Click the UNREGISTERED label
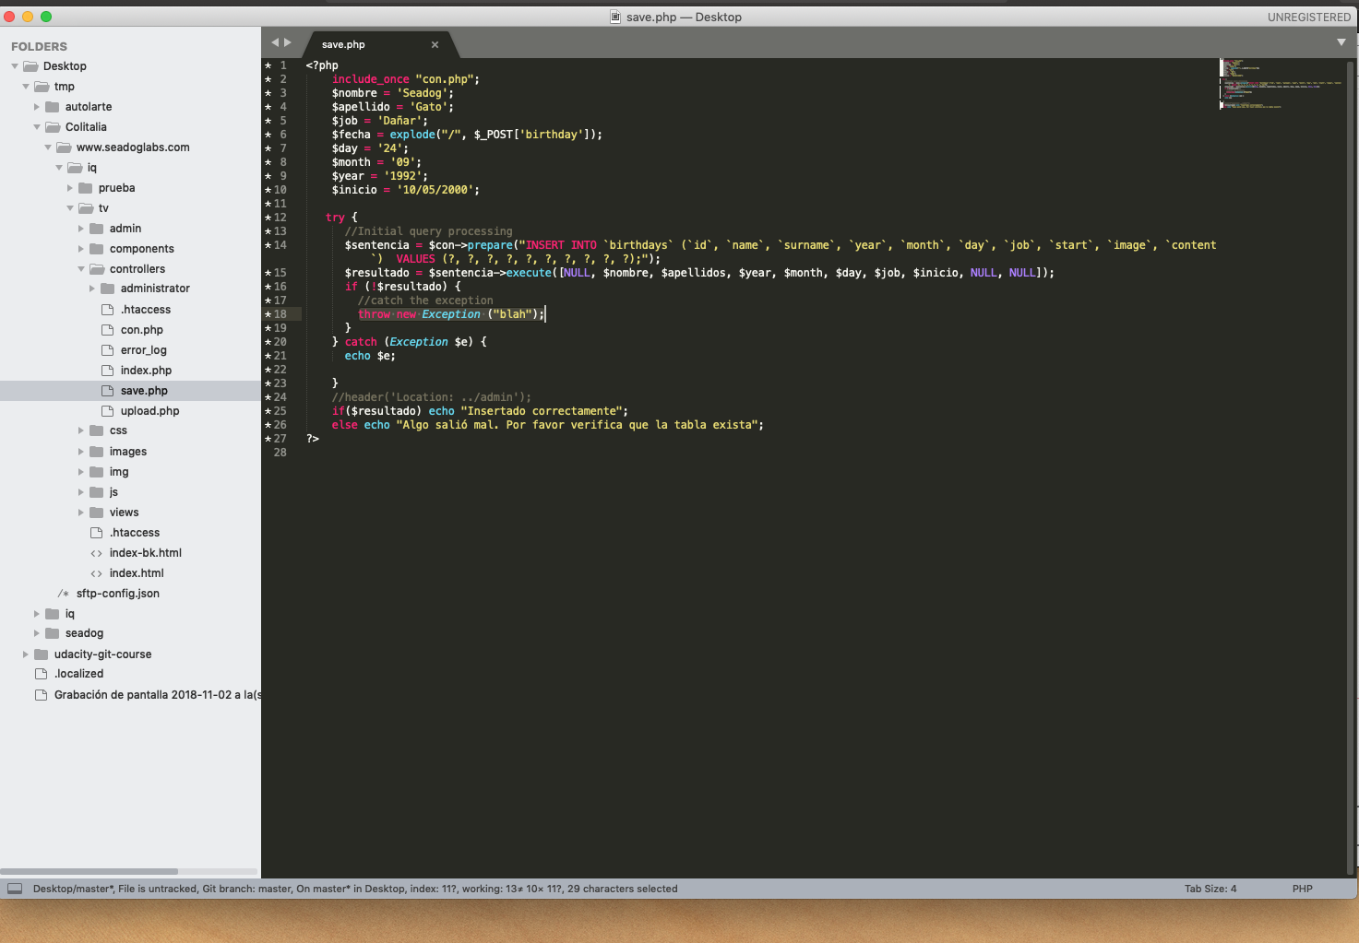1359x943 pixels. pyautogui.click(x=1308, y=18)
